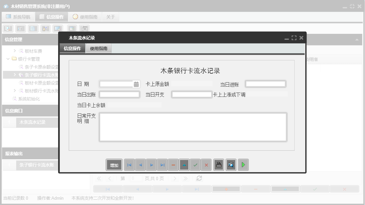Select 条子银行卡流水账 under 报表输出
The height and width of the screenshot is (205, 365).
click(x=37, y=165)
